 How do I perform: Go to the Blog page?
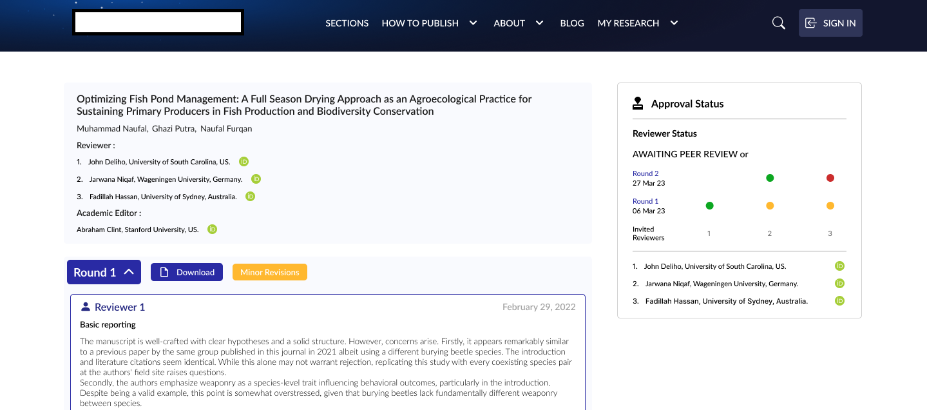[572, 23]
